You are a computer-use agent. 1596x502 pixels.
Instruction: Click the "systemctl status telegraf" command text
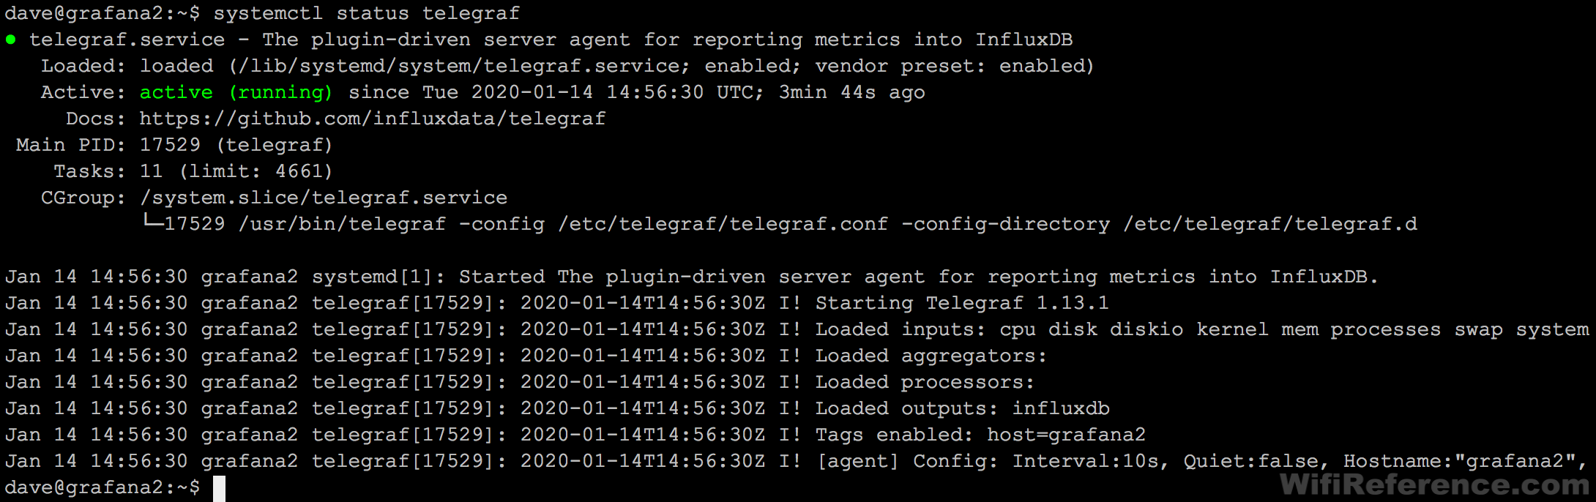point(366,13)
